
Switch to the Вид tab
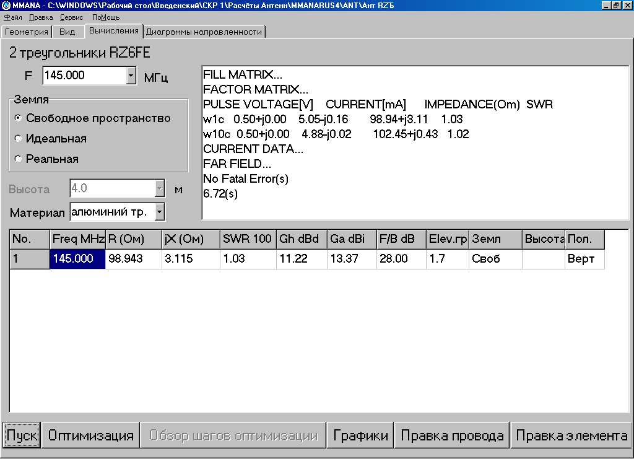(67, 32)
